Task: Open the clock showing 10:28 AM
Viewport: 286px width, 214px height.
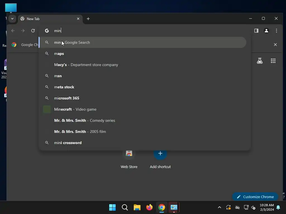Action: pyautogui.click(x=267, y=207)
